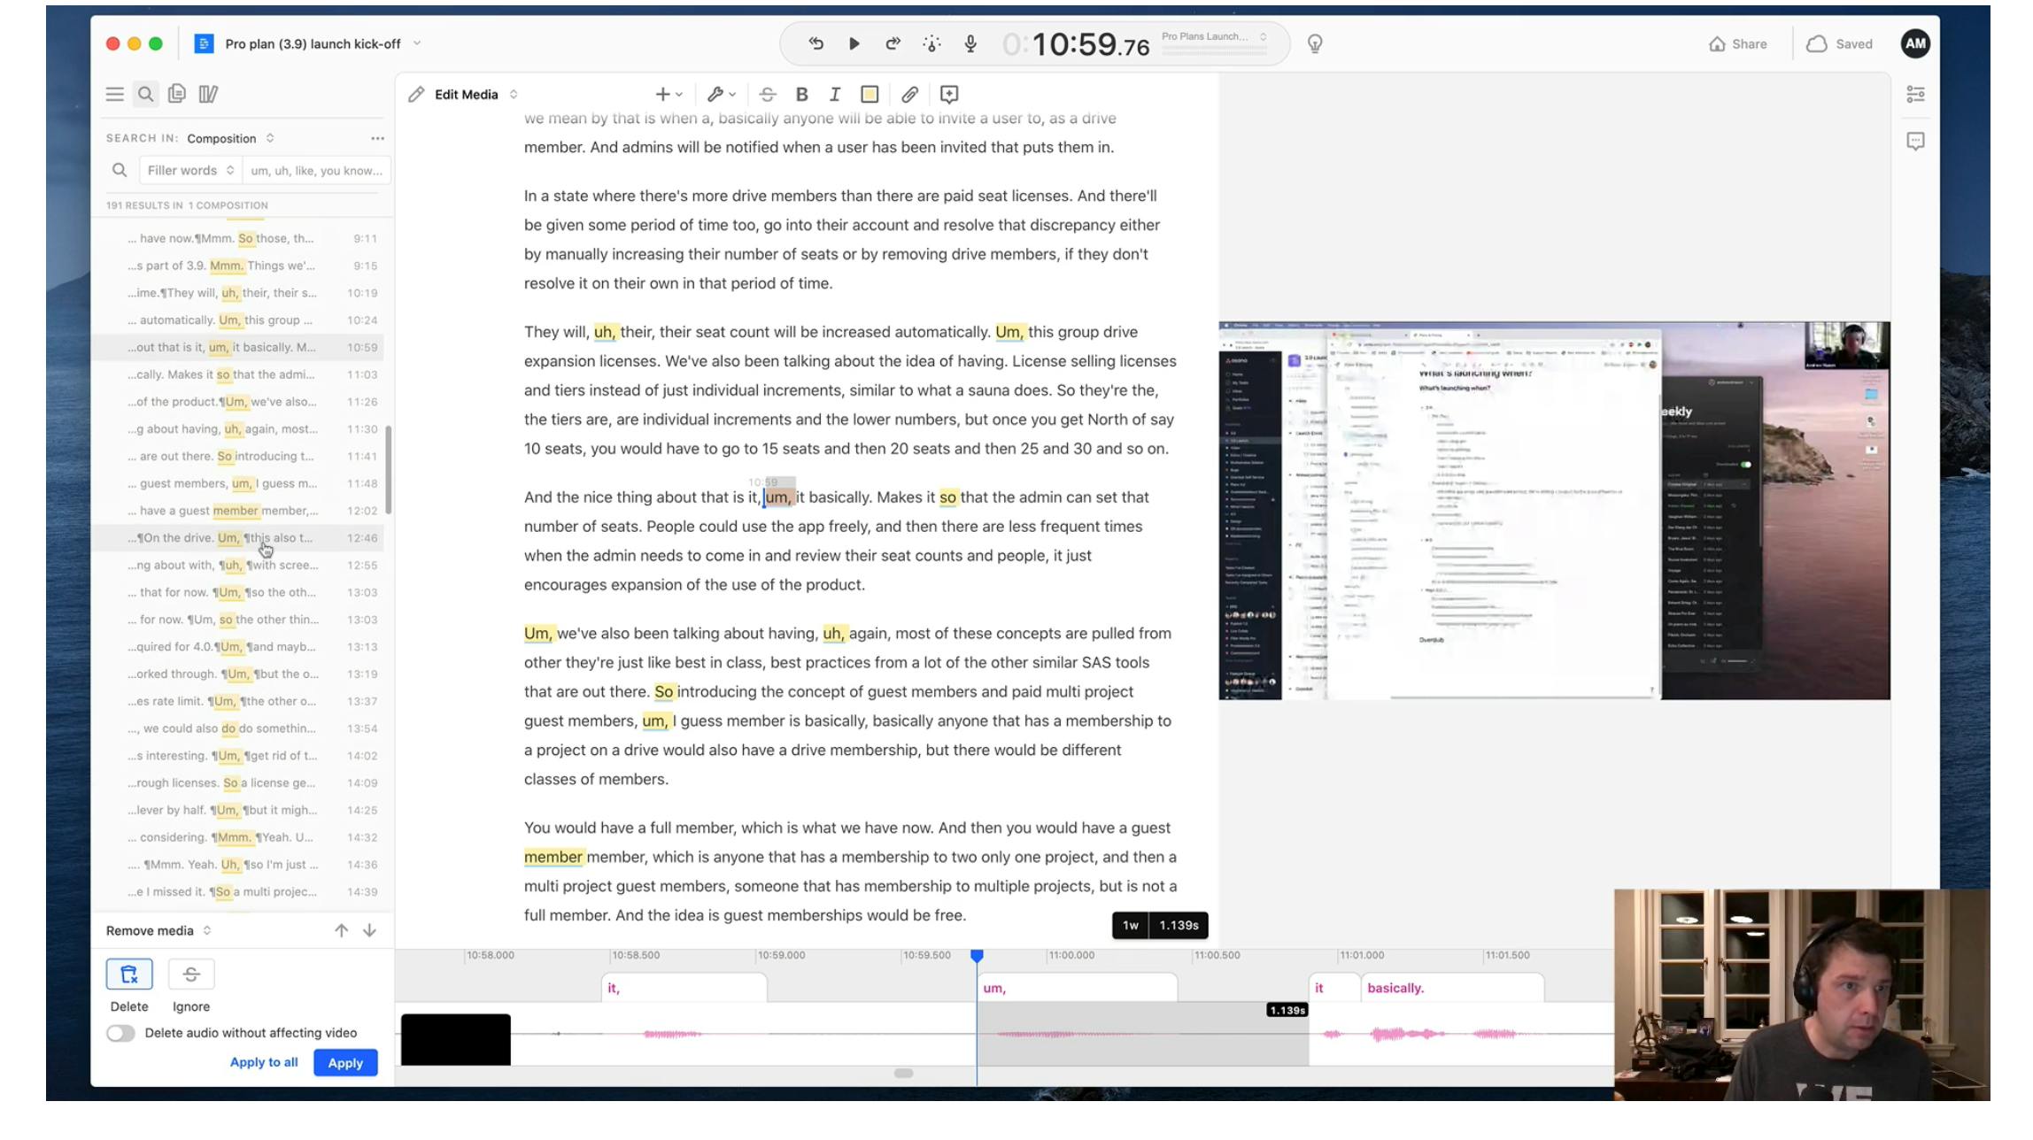
Task: Click the blue timeline playhead marker
Action: (977, 957)
